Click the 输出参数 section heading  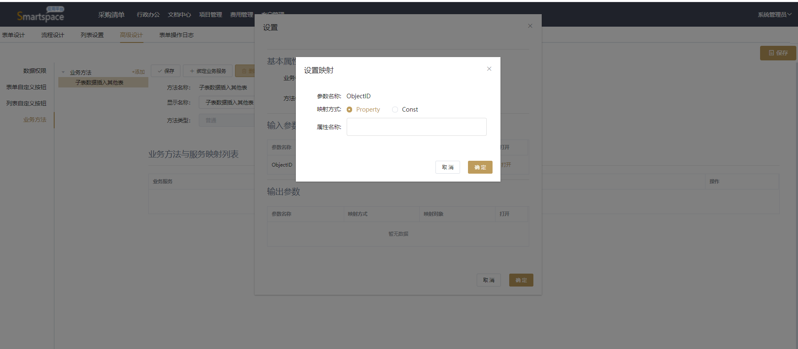point(283,192)
